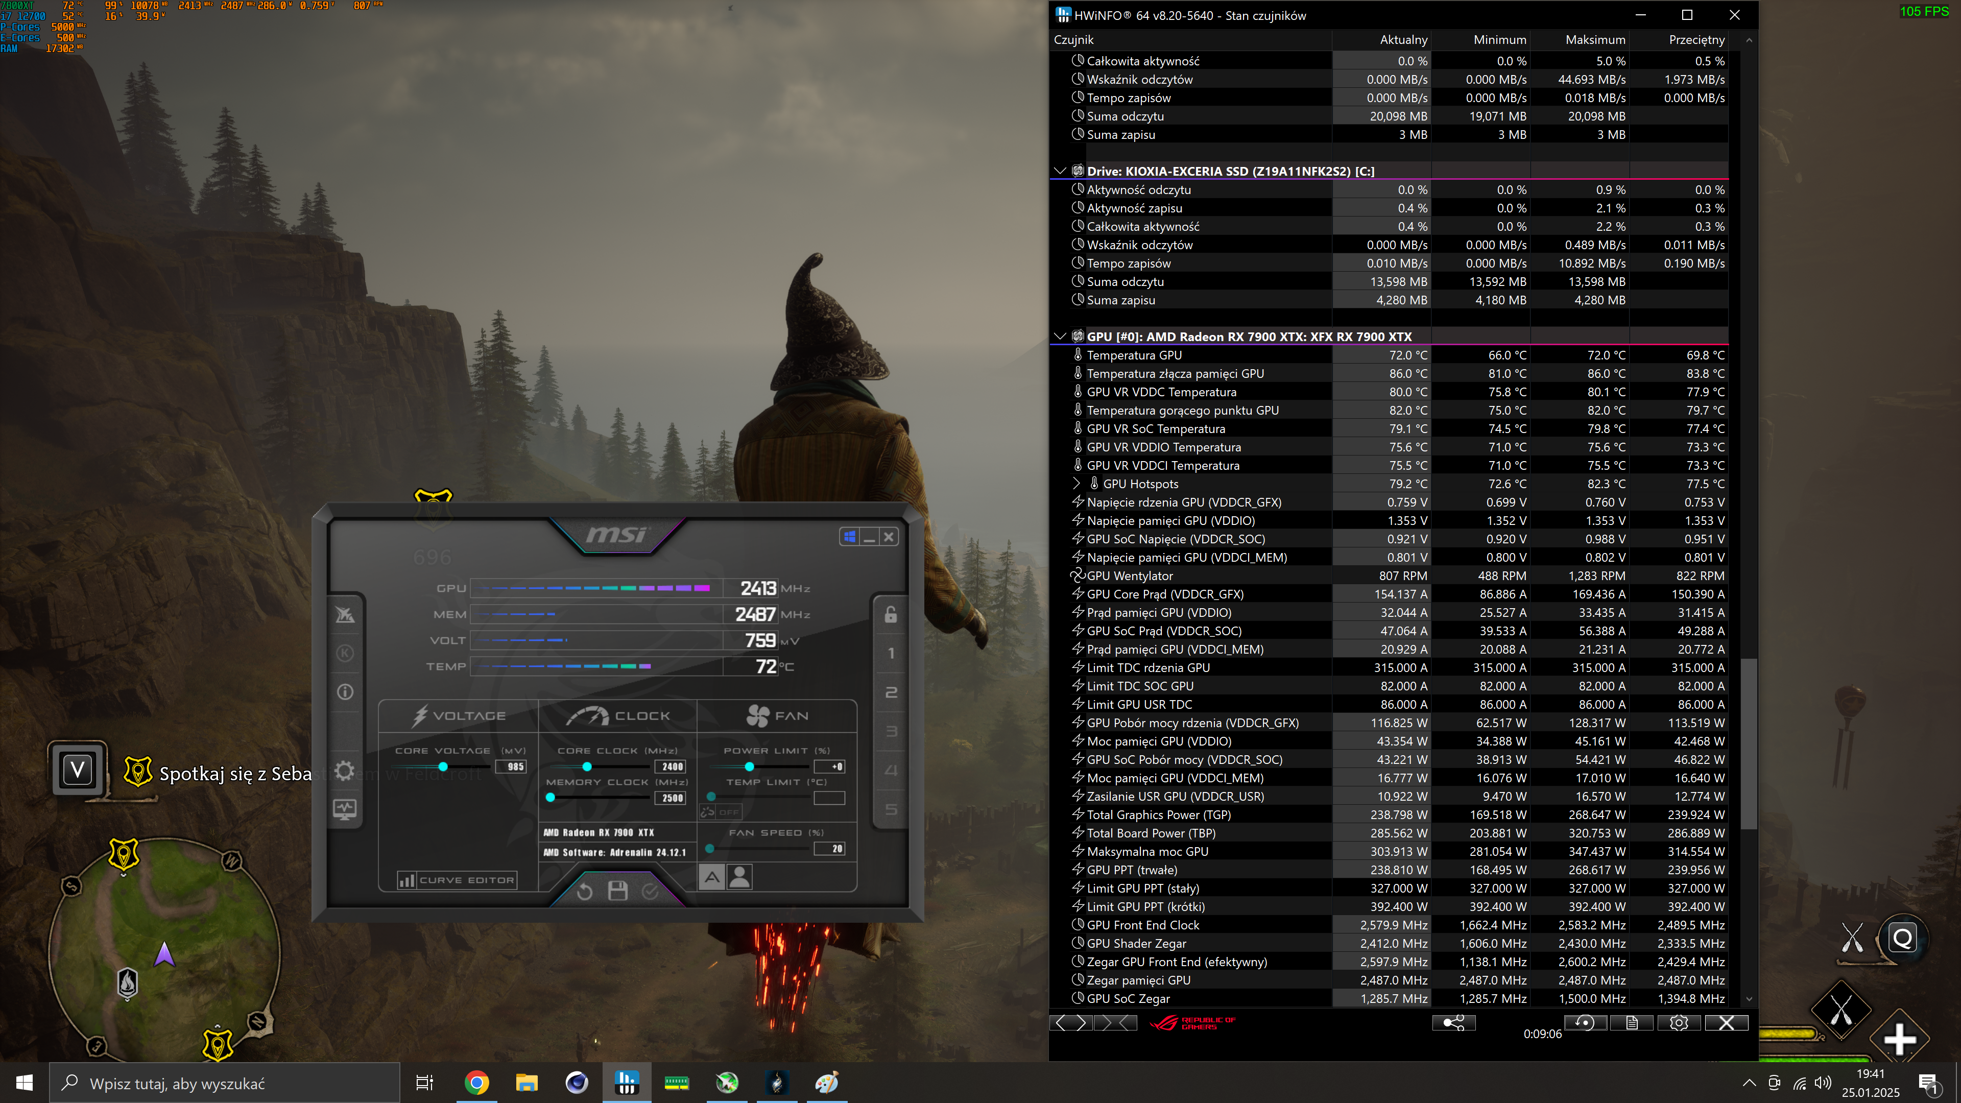The width and height of the screenshot is (1961, 1103).
Task: Toggle Afterburner profile lock padlock
Action: (x=891, y=614)
